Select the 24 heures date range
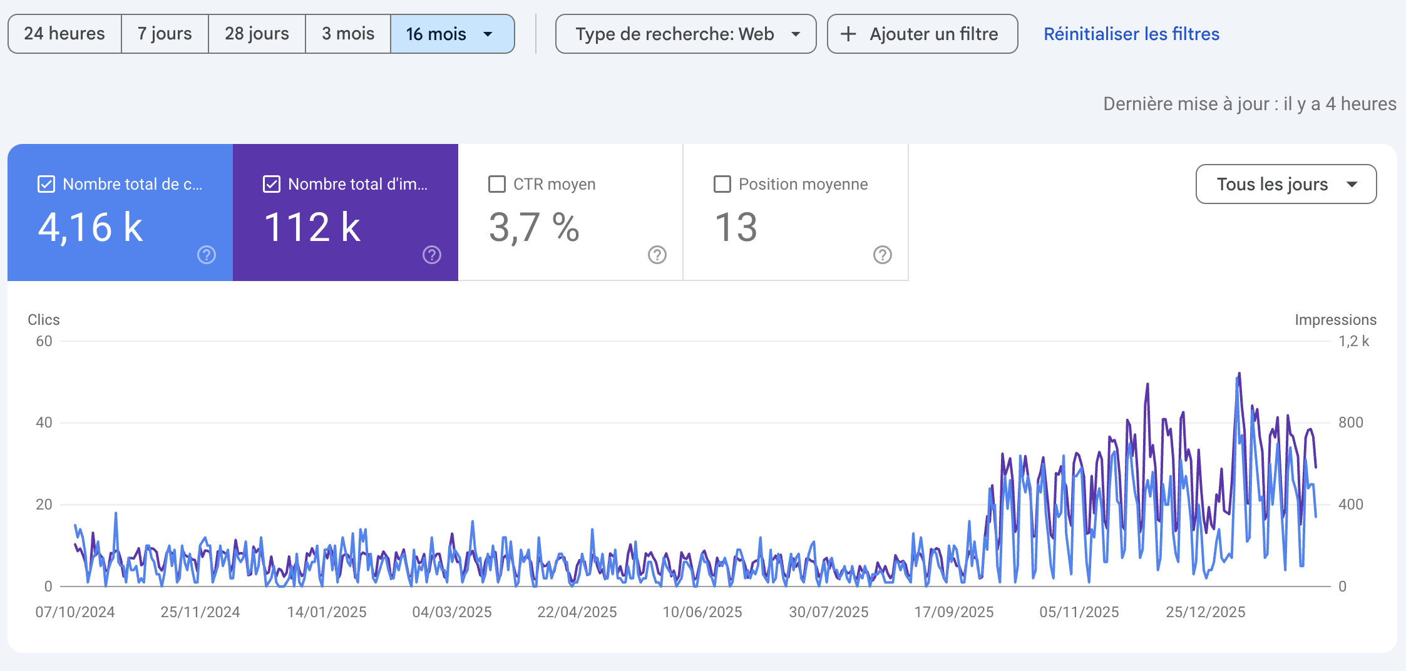Screen dimensions: 1406x671 [64, 34]
